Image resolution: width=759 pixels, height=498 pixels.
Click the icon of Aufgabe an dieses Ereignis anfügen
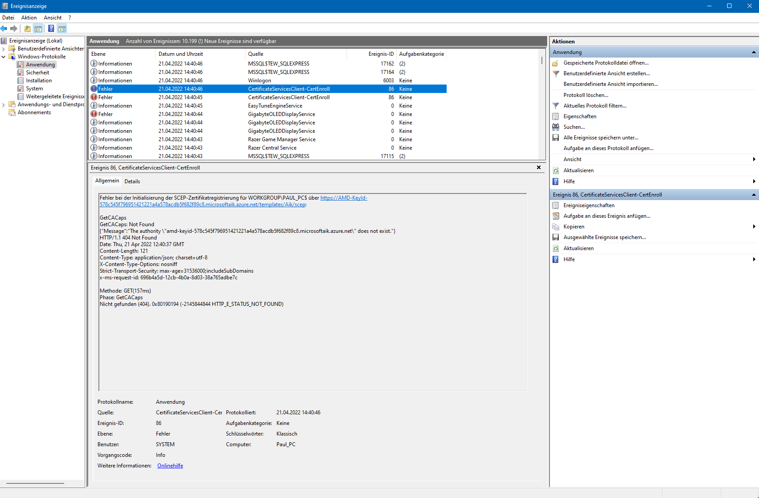click(x=556, y=216)
